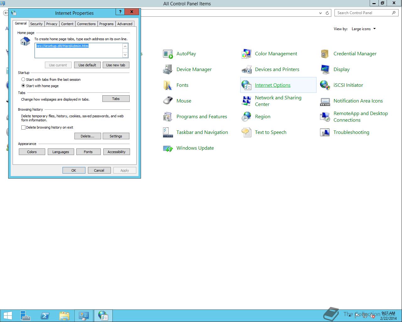Screen dimensions: 402x322
Task: Switch to the Content tab
Action: pyautogui.click(x=67, y=24)
